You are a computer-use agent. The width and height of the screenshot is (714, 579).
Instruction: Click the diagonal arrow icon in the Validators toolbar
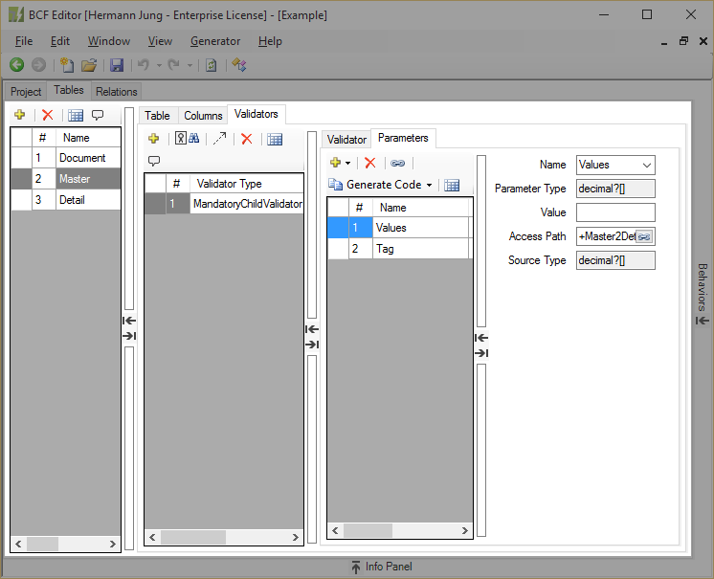[219, 139]
